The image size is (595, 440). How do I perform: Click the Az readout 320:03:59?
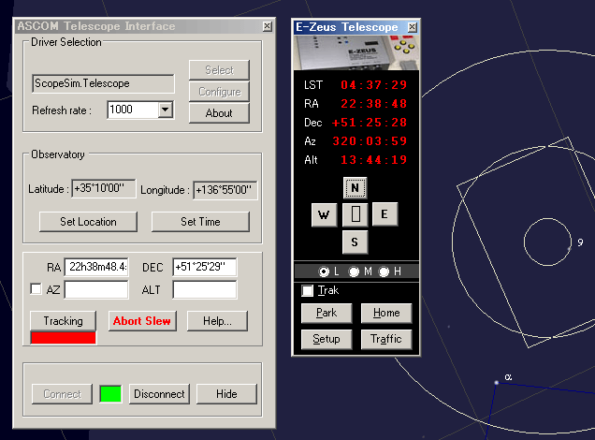pyautogui.click(x=370, y=141)
